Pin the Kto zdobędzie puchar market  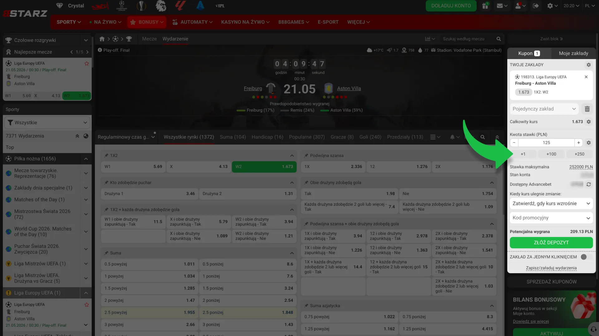[x=106, y=183]
